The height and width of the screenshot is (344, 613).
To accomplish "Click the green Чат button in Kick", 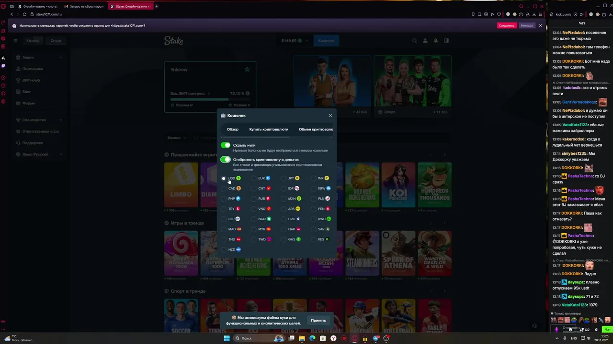I will [x=607, y=329].
